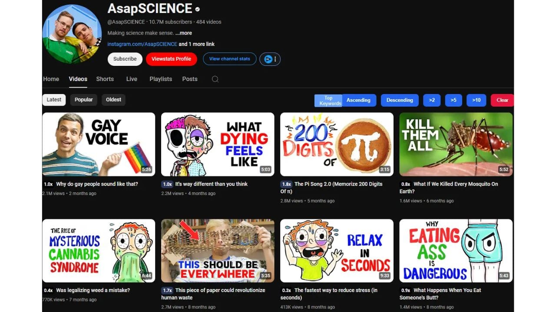
Task: Click title 'It's way different than you think'
Action: click(x=212, y=184)
